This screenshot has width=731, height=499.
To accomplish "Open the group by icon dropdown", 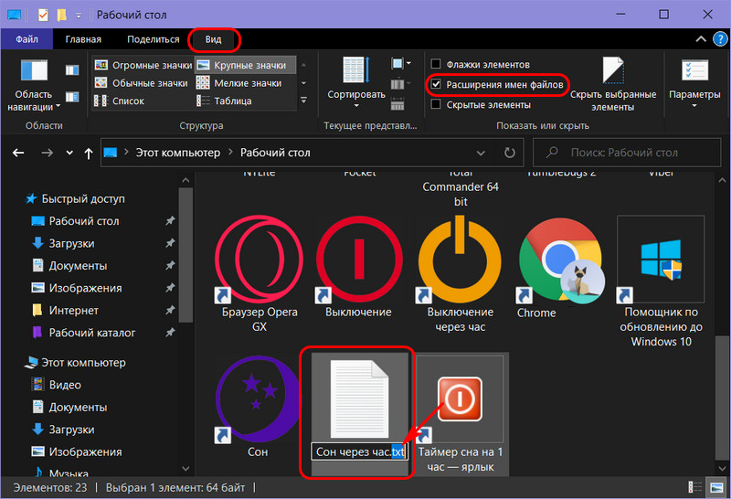I will tap(400, 63).
